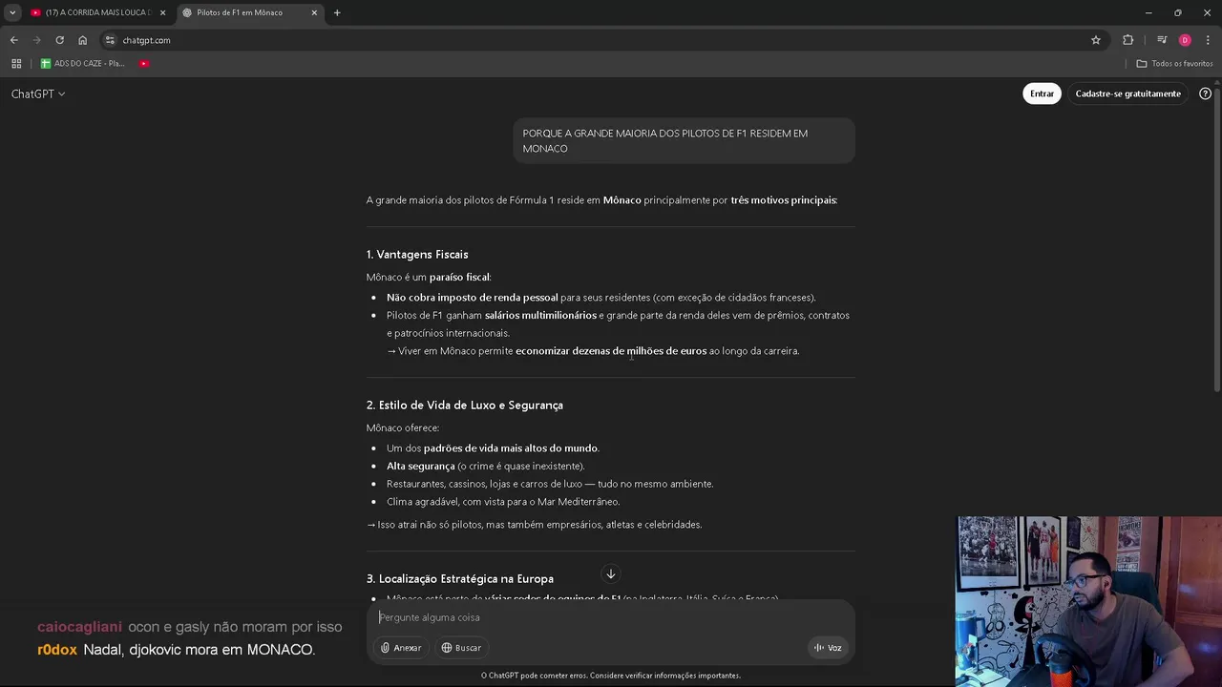This screenshot has width=1222, height=687.
Task: View site information icon in address bar
Action: click(x=110, y=40)
